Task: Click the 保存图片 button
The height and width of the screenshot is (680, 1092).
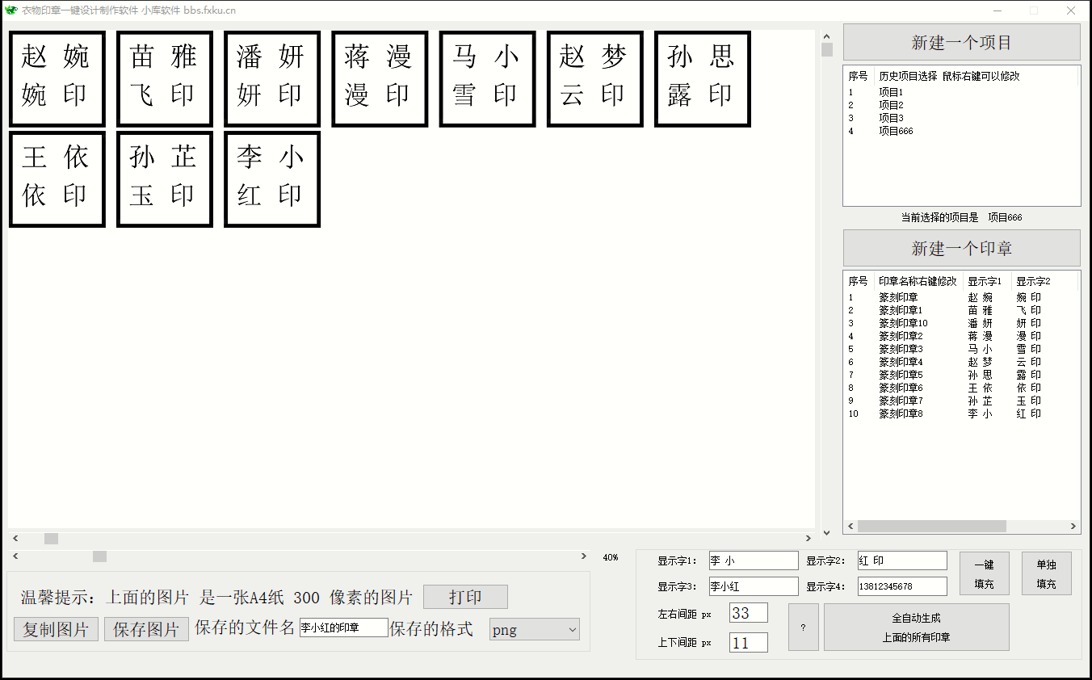Action: click(x=146, y=630)
